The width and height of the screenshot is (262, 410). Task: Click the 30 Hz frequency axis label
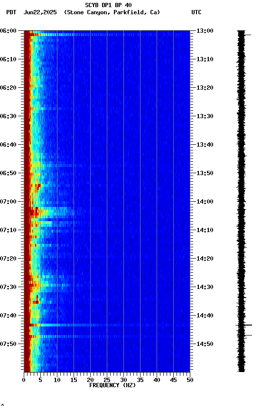(123, 380)
